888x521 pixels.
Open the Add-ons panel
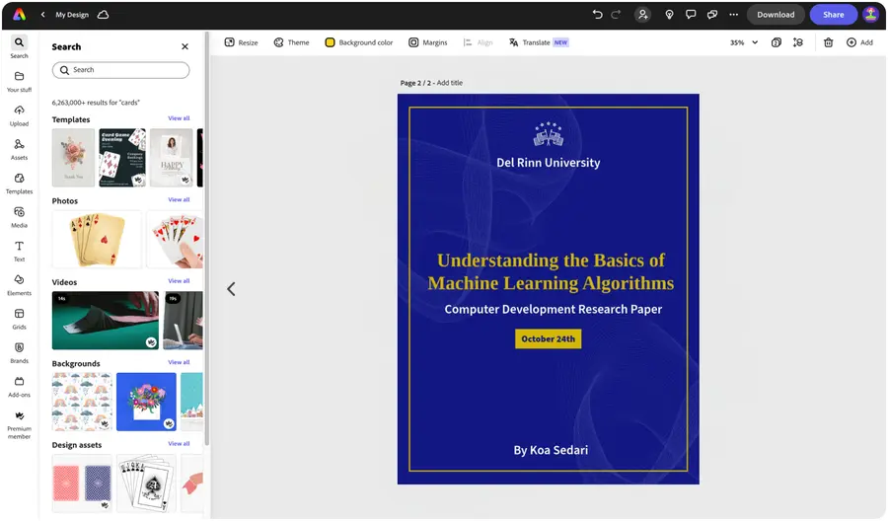20,388
